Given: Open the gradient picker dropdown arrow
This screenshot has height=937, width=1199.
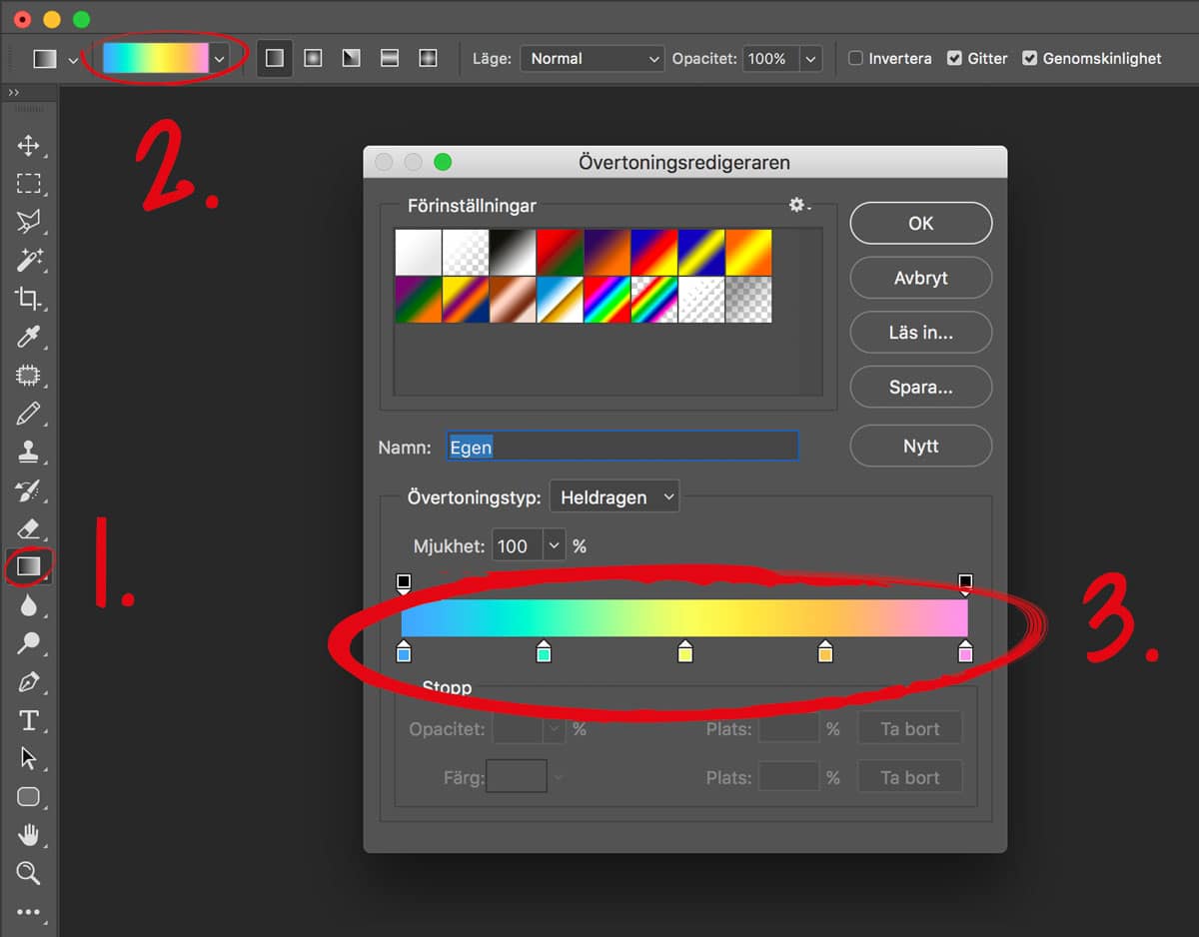Looking at the screenshot, I should [219, 59].
